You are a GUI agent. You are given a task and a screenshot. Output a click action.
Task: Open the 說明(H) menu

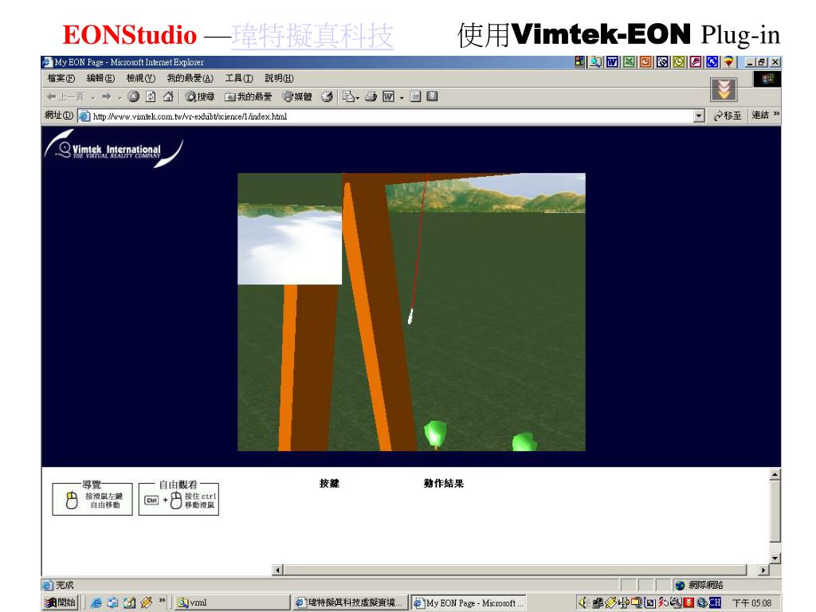[279, 78]
